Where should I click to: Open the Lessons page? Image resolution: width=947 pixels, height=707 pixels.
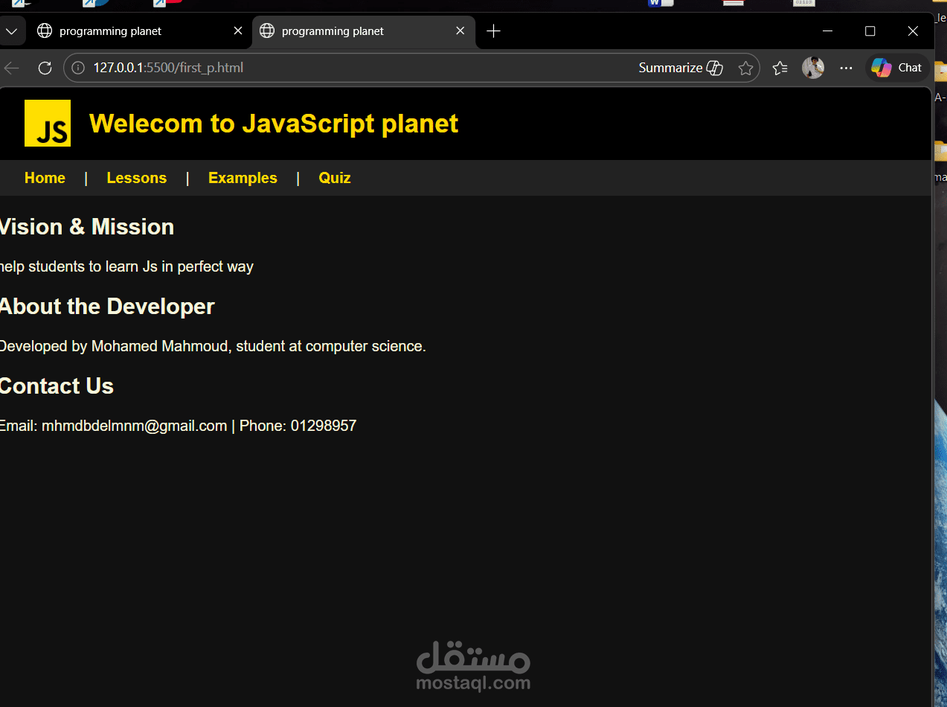136,177
